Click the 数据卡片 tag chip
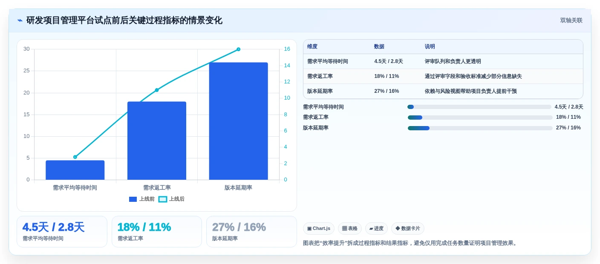The width and height of the screenshot is (600, 264). point(408,229)
